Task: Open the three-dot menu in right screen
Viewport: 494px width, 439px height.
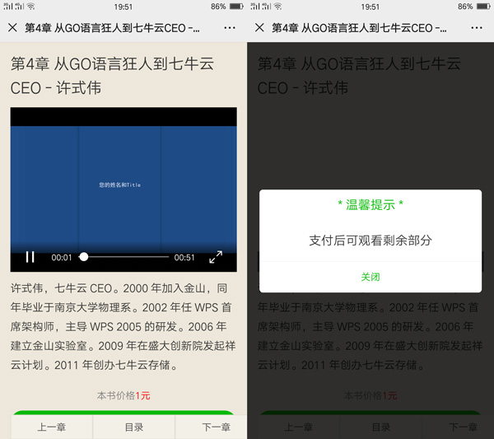Action: 477,28
